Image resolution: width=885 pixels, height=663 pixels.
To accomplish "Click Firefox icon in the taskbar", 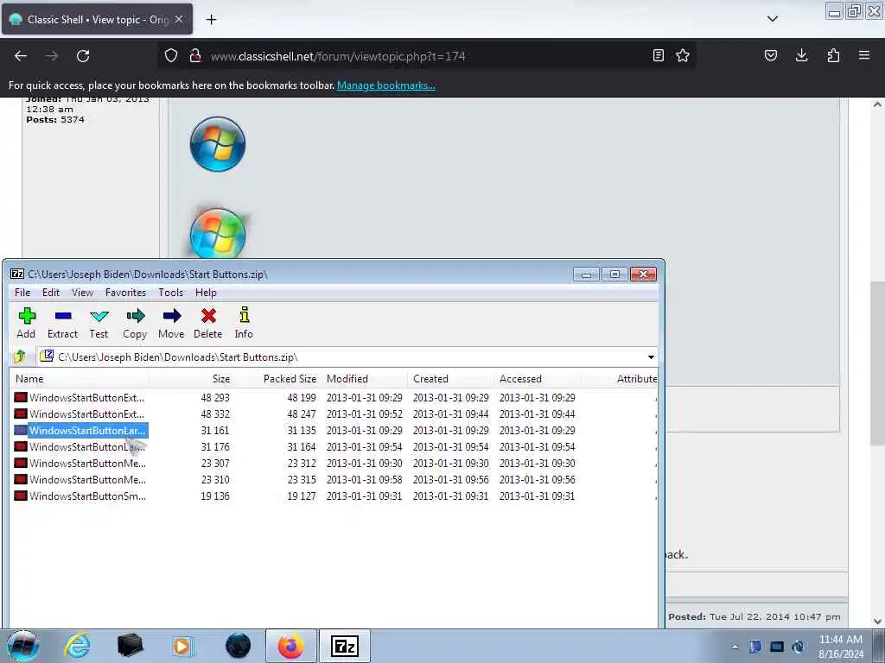I will pos(290,646).
